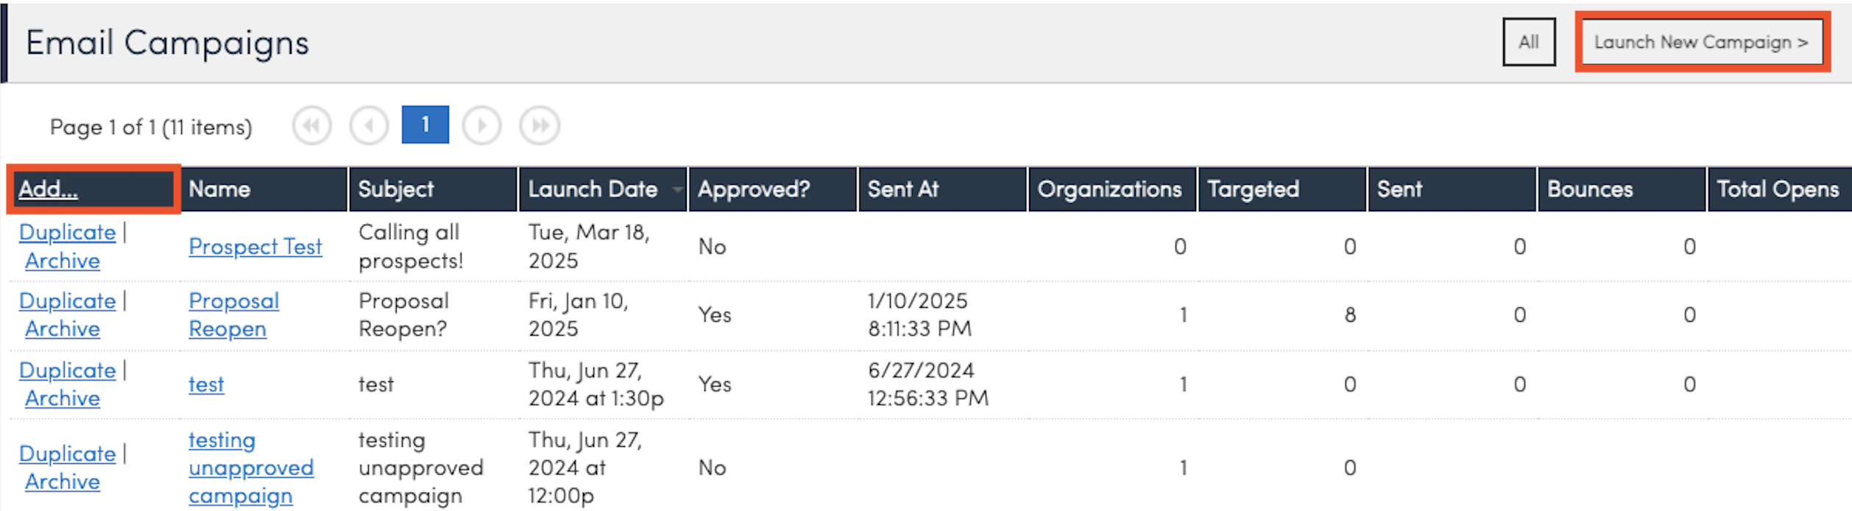Open the Prospect Test campaign
Viewport: 1852px width, 511px height.
pyautogui.click(x=255, y=247)
